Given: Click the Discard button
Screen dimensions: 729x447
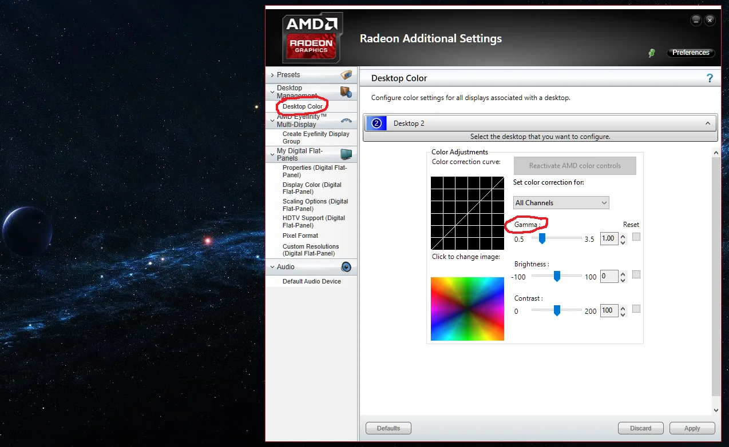Looking at the screenshot, I should coord(641,428).
